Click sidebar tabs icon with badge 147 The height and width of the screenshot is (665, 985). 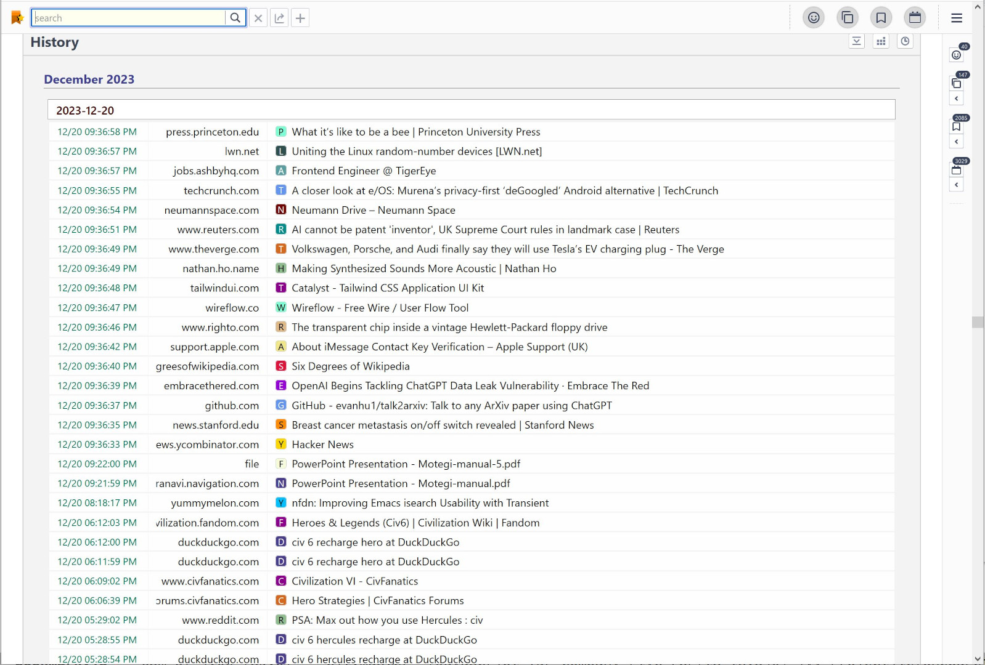[x=957, y=83]
